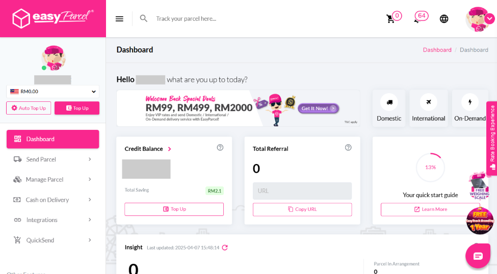
Task: Select the Domestic truck icon
Action: [x=389, y=102]
